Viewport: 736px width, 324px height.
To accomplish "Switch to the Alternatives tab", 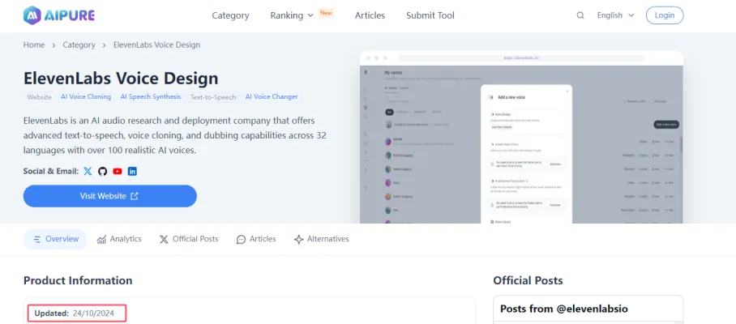I will pos(321,239).
